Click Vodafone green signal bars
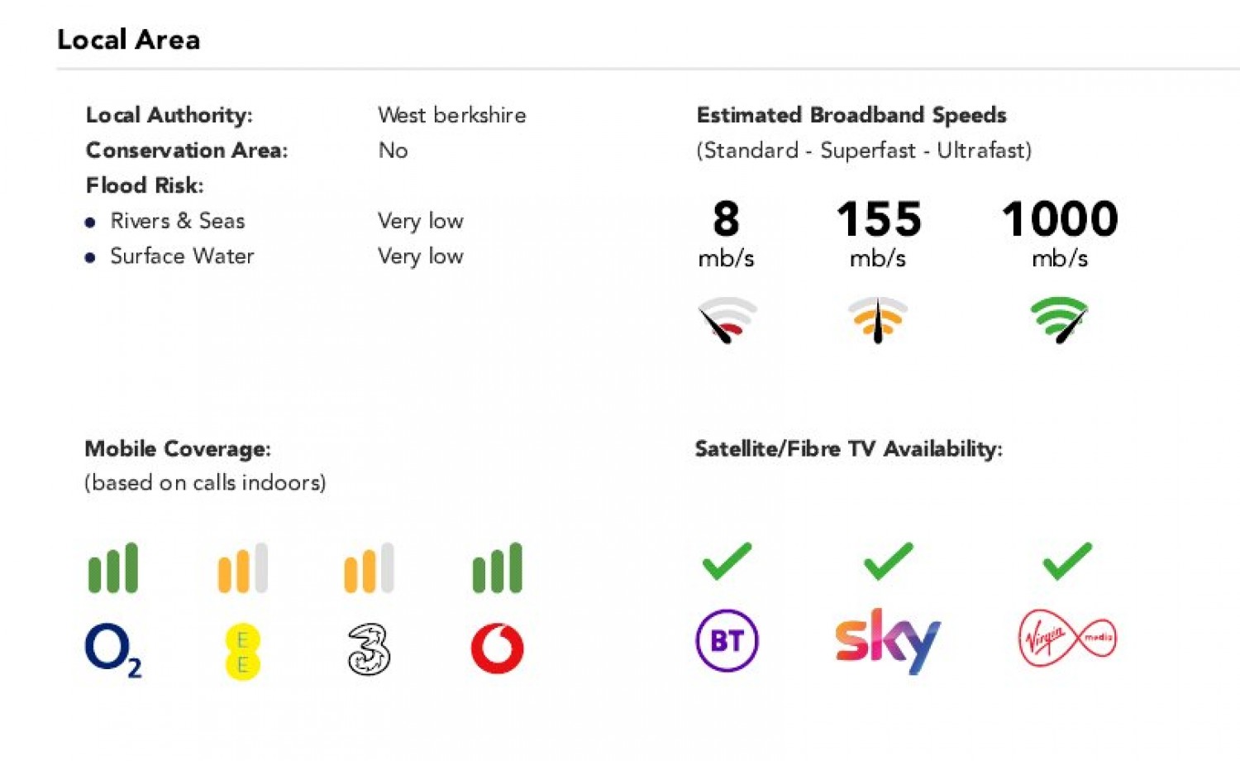Screen dimensions: 1240x761 497,568
